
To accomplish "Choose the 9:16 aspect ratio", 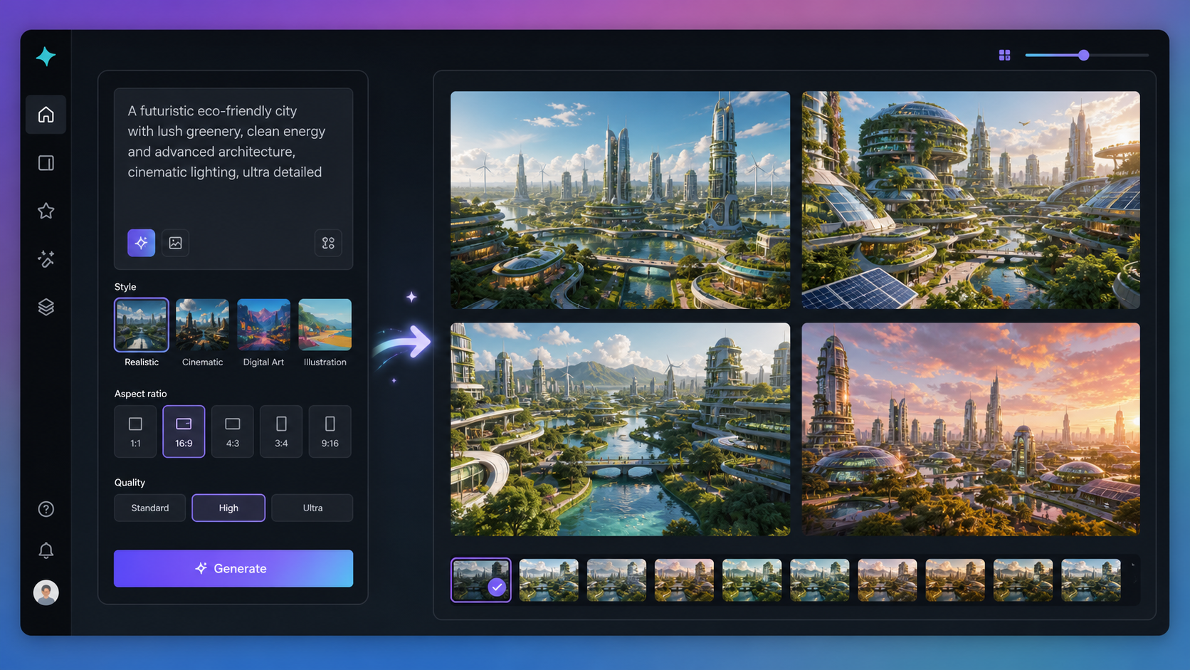I will 330,431.
